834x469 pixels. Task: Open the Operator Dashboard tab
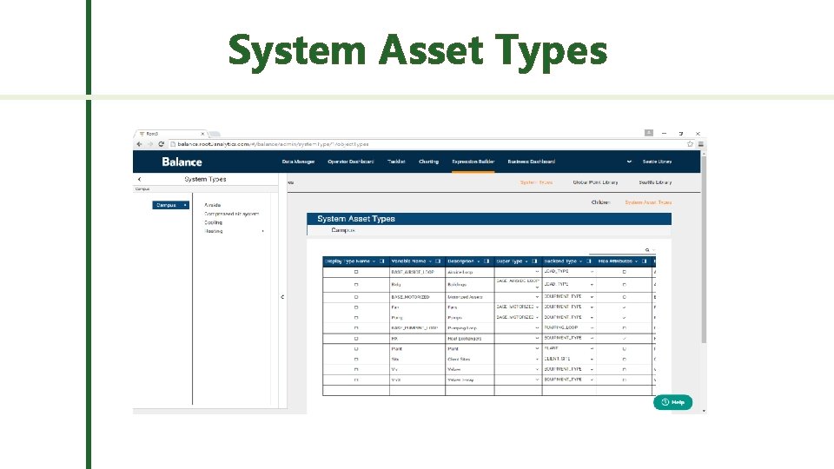pyautogui.click(x=350, y=162)
